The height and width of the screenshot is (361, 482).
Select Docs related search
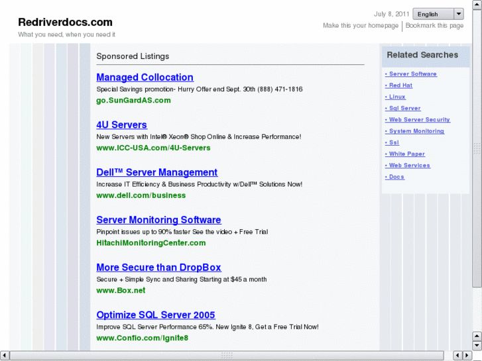(x=394, y=177)
